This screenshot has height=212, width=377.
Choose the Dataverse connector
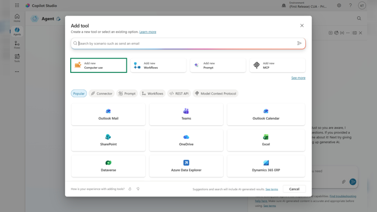pyautogui.click(x=109, y=166)
